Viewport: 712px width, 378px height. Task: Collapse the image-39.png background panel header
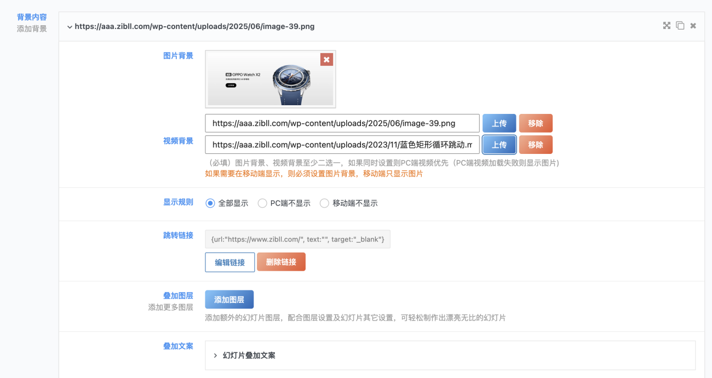click(x=191, y=26)
